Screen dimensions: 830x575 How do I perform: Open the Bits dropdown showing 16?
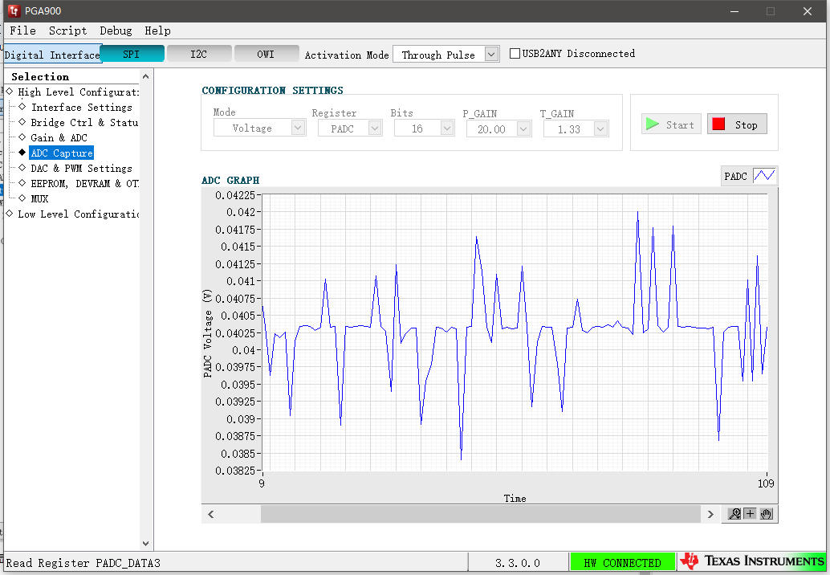coord(424,128)
